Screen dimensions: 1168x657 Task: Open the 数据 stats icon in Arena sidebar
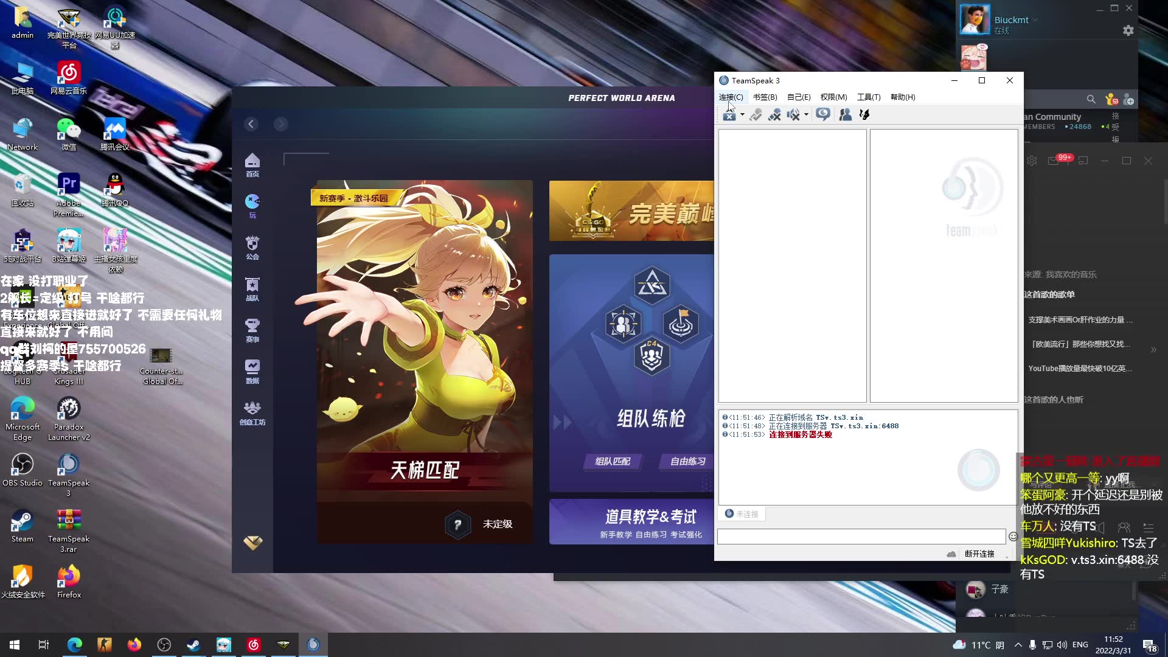point(252,372)
